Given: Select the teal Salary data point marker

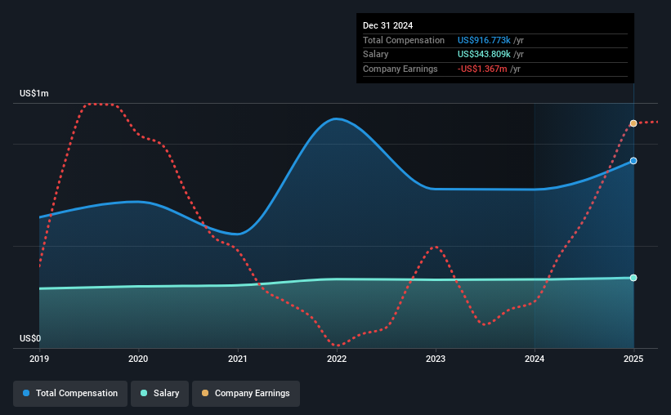Looking at the screenshot, I should coord(633,278).
